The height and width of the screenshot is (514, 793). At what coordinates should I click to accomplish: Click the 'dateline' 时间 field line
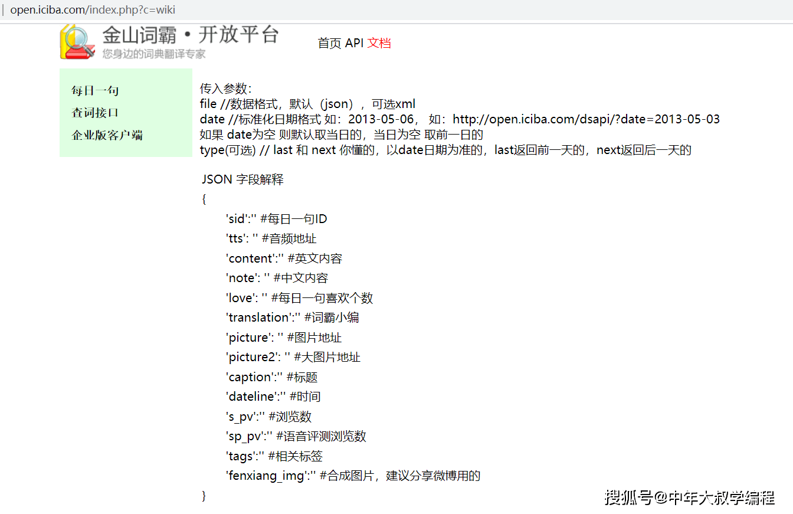(x=273, y=397)
